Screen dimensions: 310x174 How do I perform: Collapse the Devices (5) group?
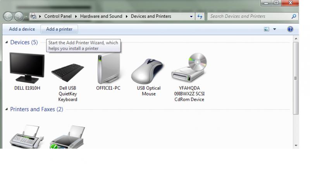pos(7,42)
